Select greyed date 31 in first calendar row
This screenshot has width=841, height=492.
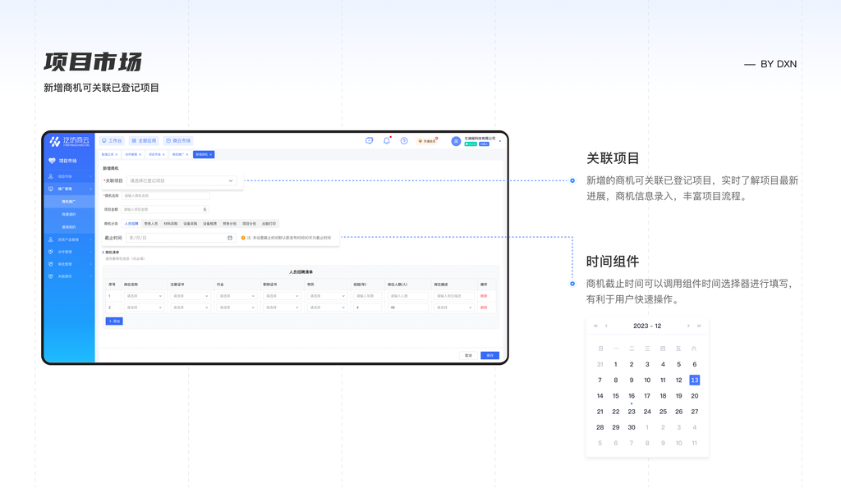(600, 365)
